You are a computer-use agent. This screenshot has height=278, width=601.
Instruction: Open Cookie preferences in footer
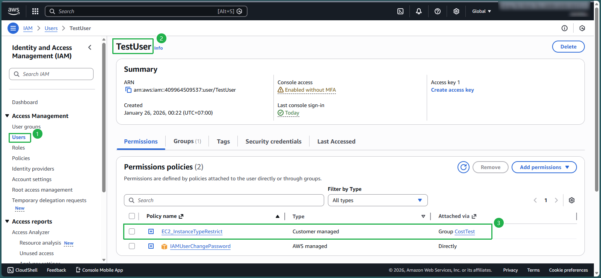tap(568, 270)
